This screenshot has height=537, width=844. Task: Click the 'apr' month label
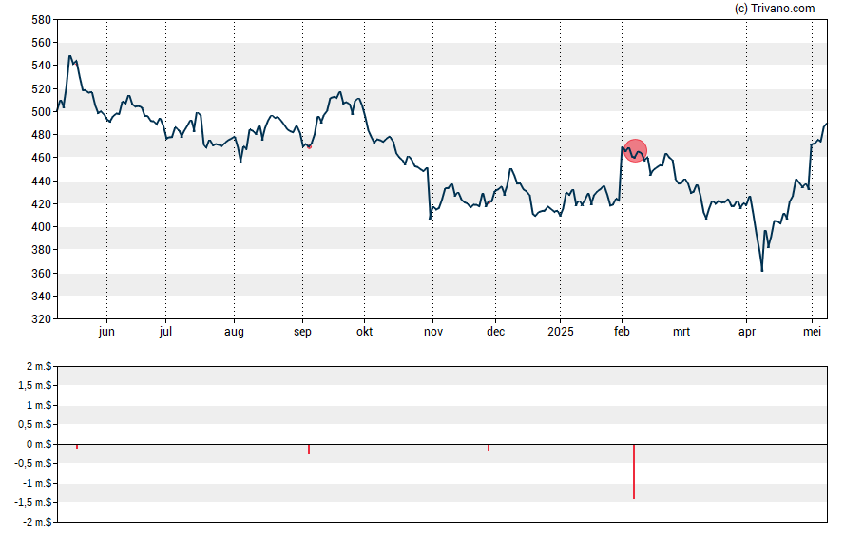746,332
